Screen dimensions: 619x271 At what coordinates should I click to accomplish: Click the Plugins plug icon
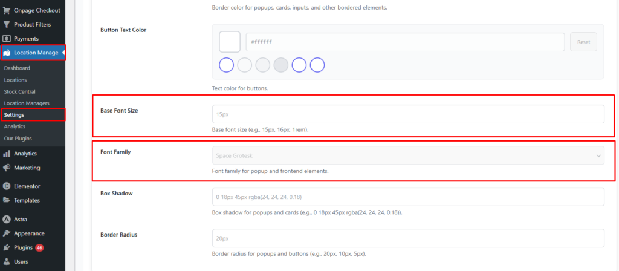(x=6, y=247)
